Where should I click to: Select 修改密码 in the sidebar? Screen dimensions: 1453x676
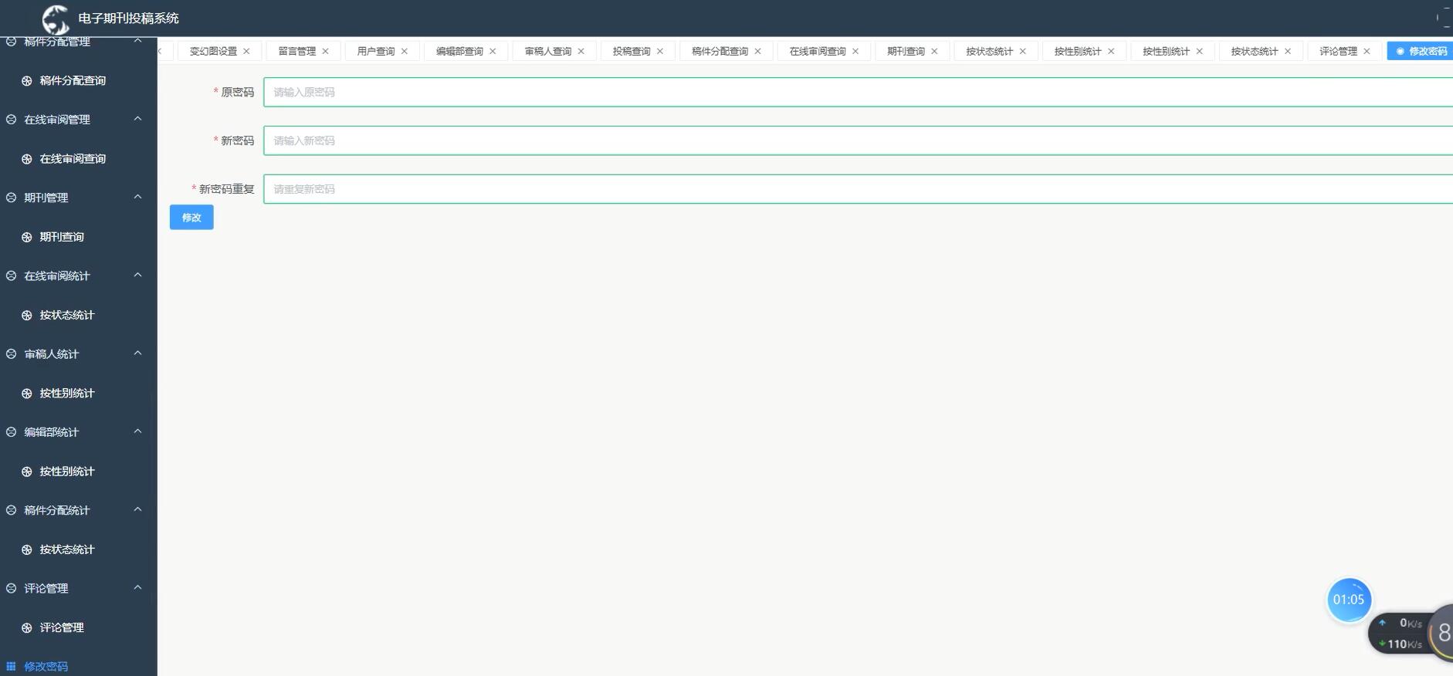tap(46, 666)
